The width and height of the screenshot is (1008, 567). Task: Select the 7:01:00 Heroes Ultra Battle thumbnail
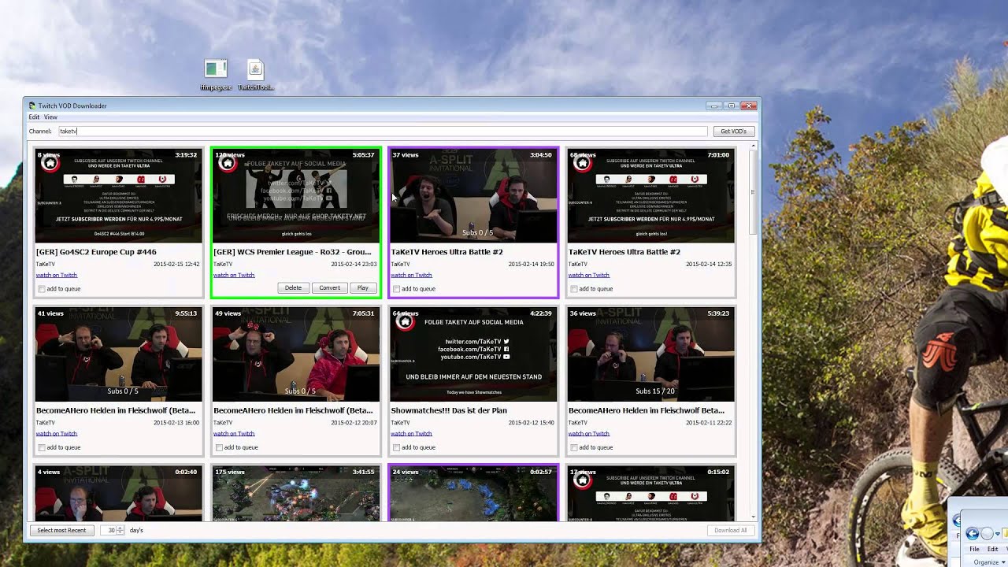point(651,196)
